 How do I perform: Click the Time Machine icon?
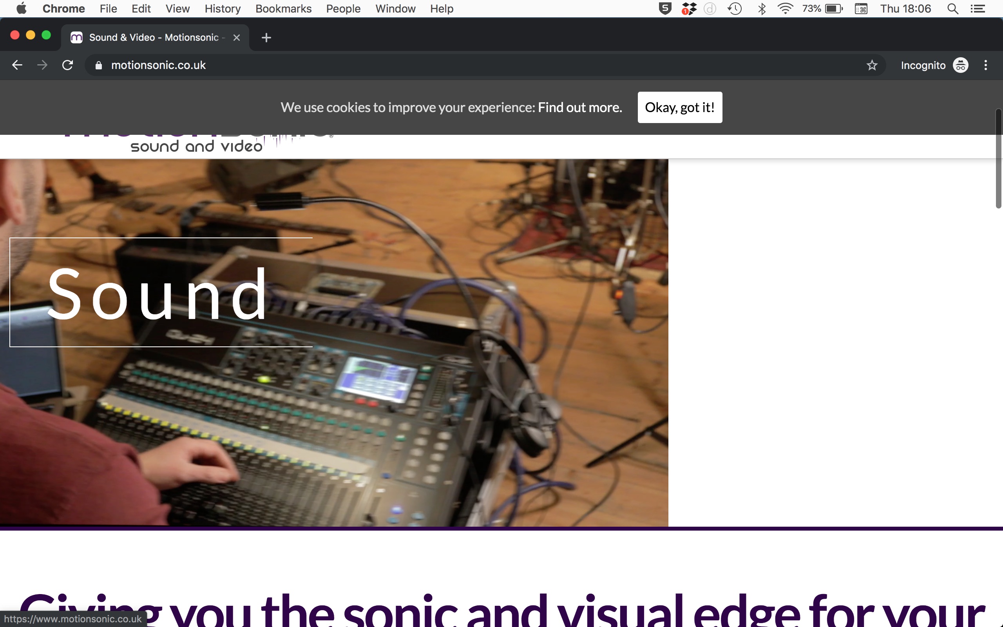point(735,9)
